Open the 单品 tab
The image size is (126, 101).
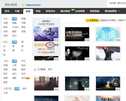coord(38,11)
